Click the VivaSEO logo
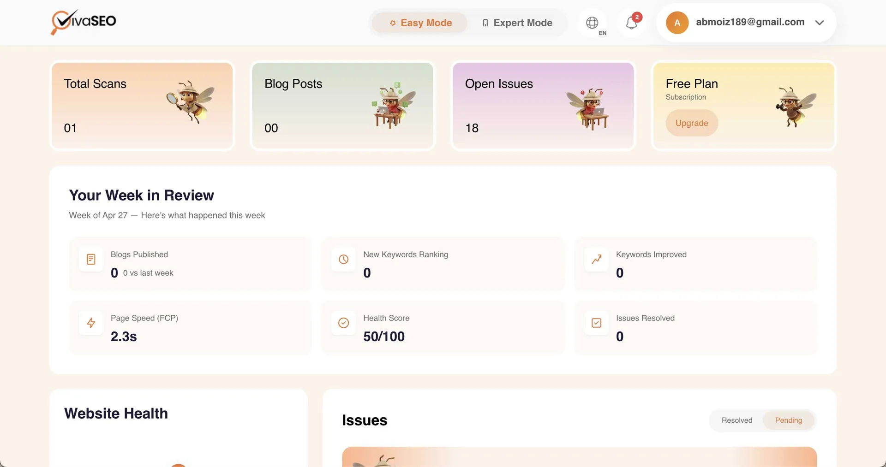Screen dimensions: 886x467 point(84,22)
